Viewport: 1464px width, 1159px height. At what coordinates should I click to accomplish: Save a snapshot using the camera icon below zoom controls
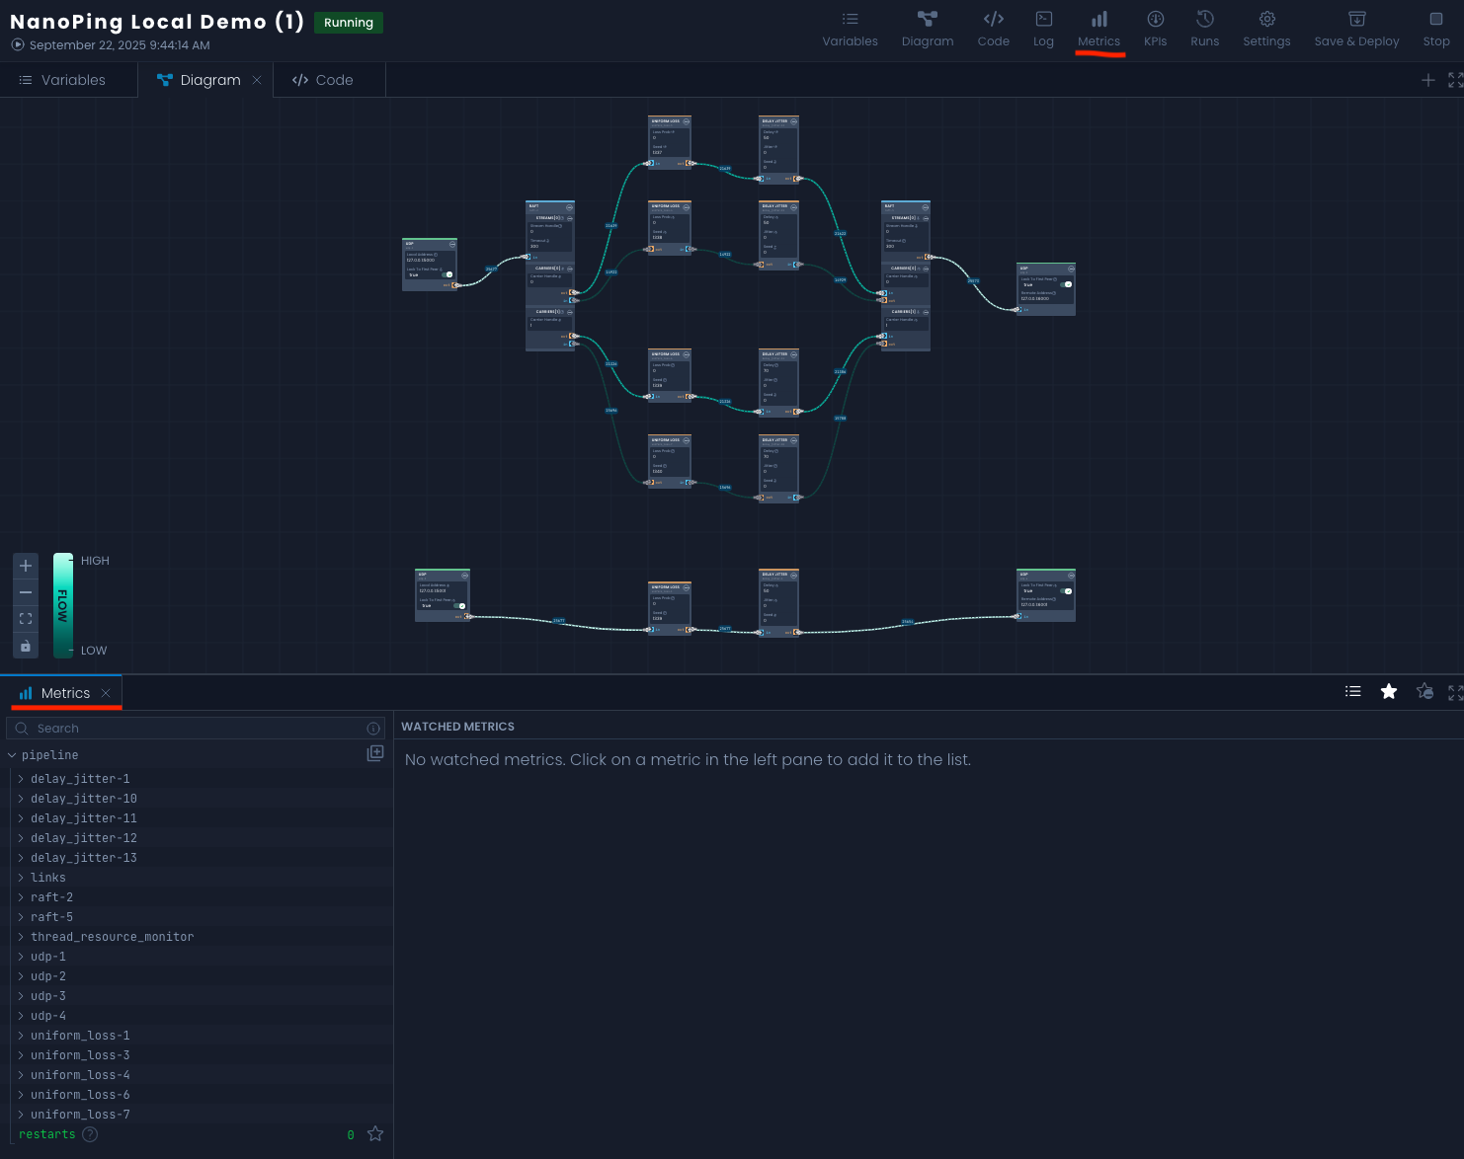click(26, 646)
